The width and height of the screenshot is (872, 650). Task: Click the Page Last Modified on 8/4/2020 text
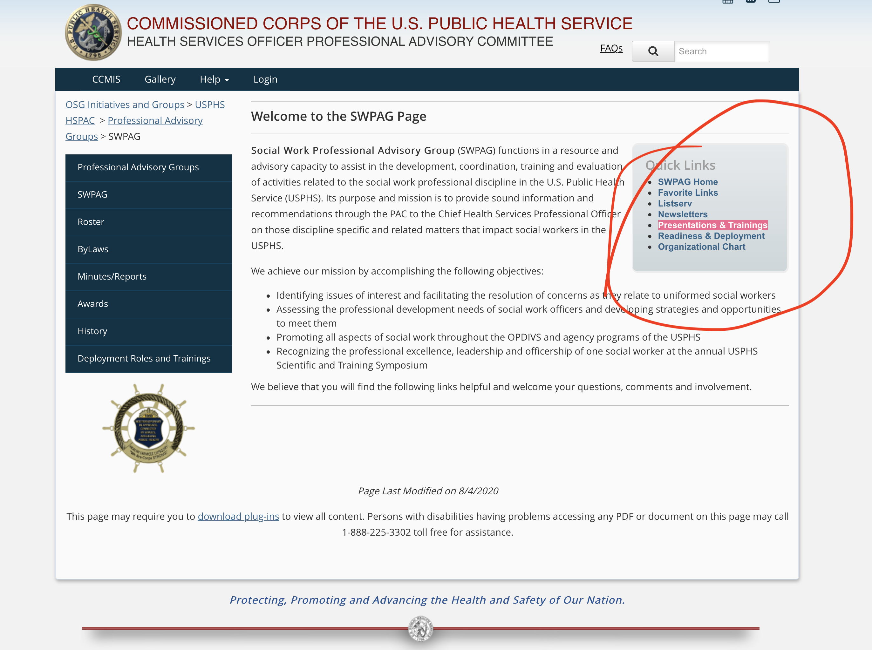pos(428,491)
